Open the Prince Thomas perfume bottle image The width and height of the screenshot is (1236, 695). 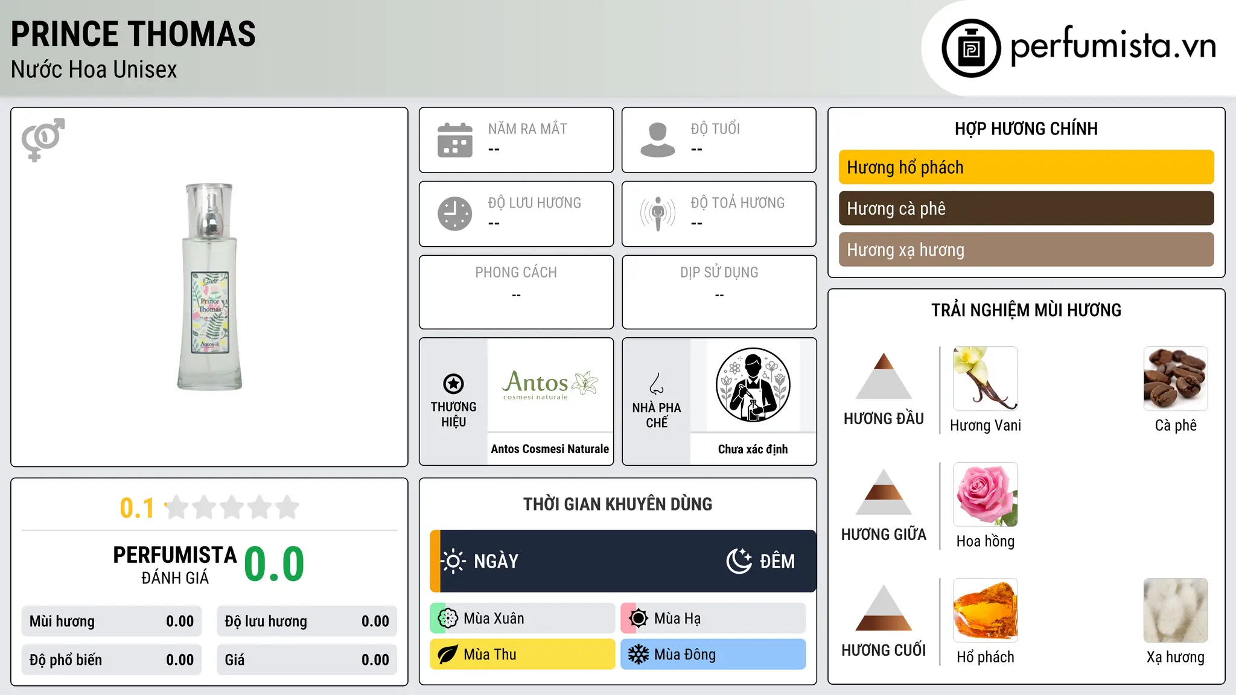tap(209, 287)
